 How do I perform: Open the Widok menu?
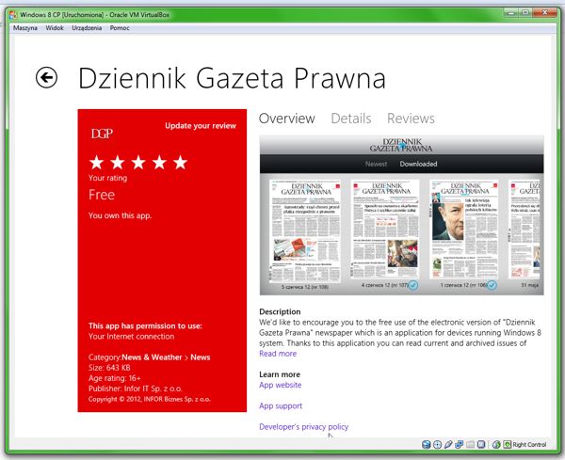click(x=55, y=28)
